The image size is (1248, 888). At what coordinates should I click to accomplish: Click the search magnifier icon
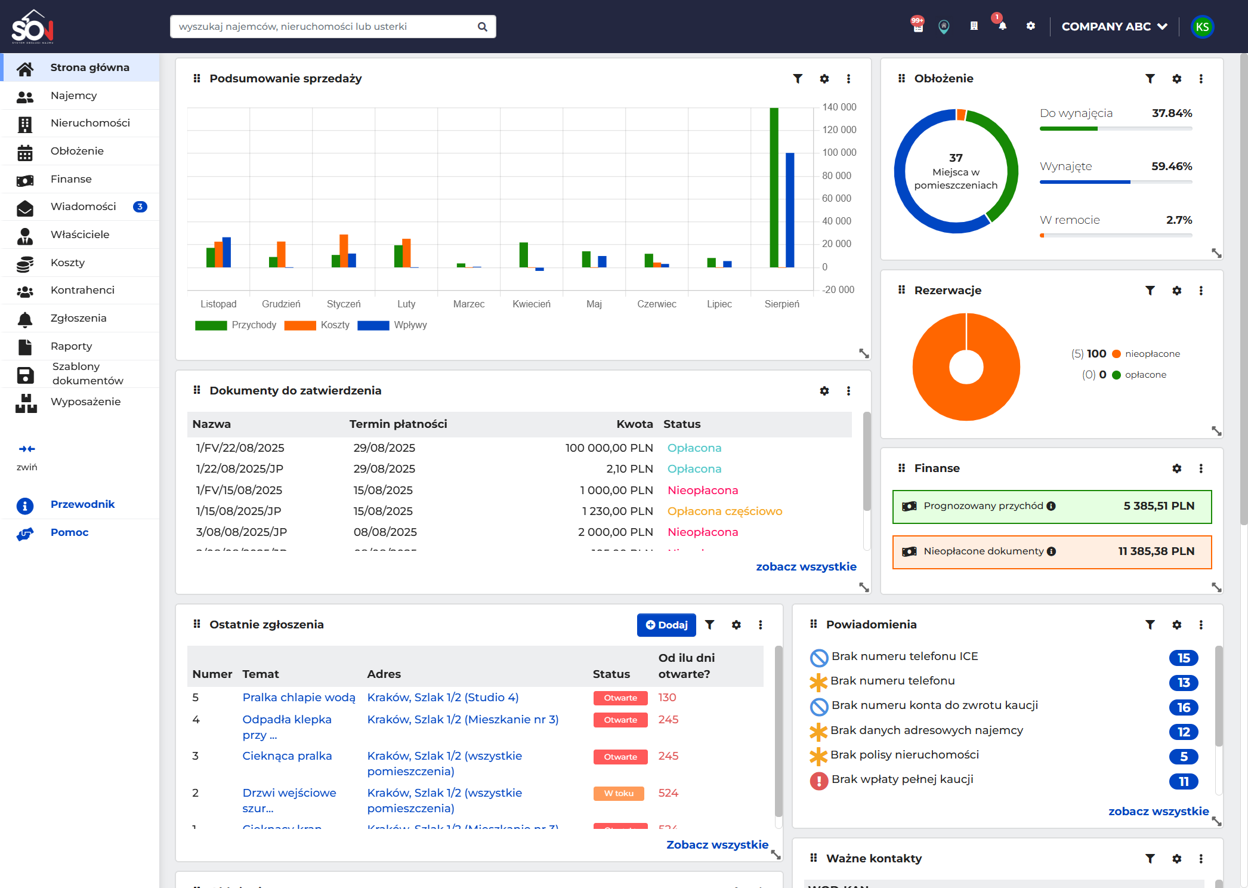coord(483,27)
